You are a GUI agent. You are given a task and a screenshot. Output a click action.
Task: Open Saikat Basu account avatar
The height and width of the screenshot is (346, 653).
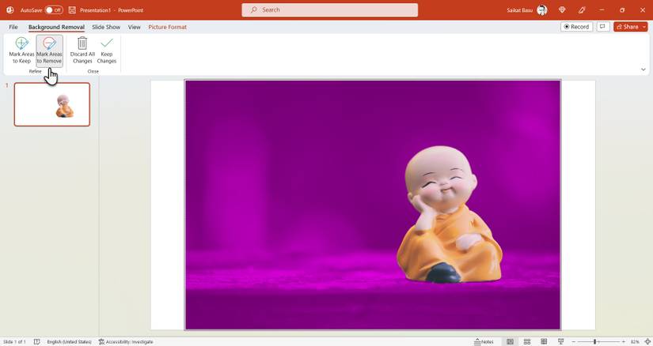point(542,10)
